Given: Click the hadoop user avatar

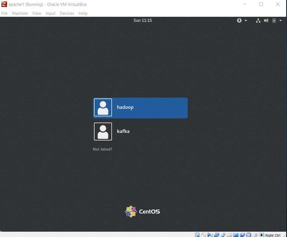Looking at the screenshot, I should point(103,107).
